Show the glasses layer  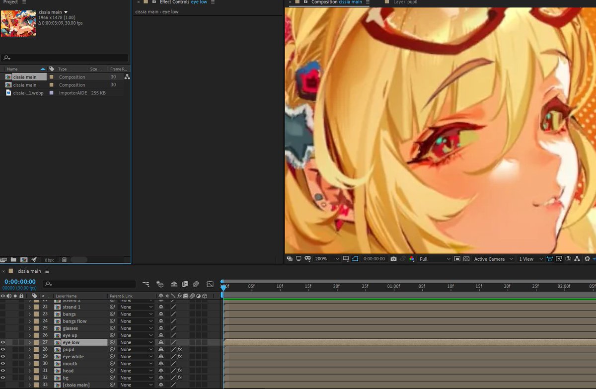(3, 328)
